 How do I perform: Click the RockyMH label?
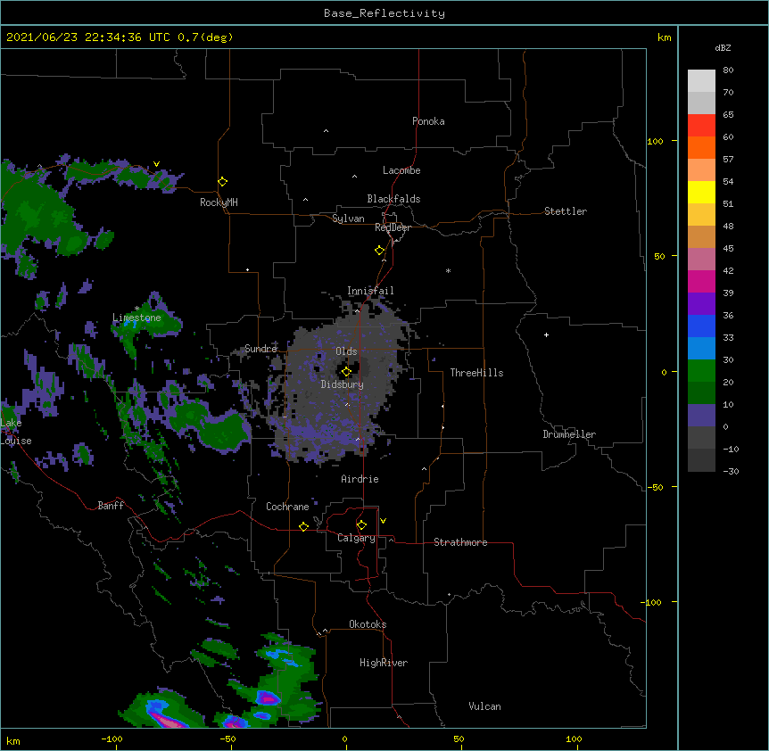(x=219, y=202)
